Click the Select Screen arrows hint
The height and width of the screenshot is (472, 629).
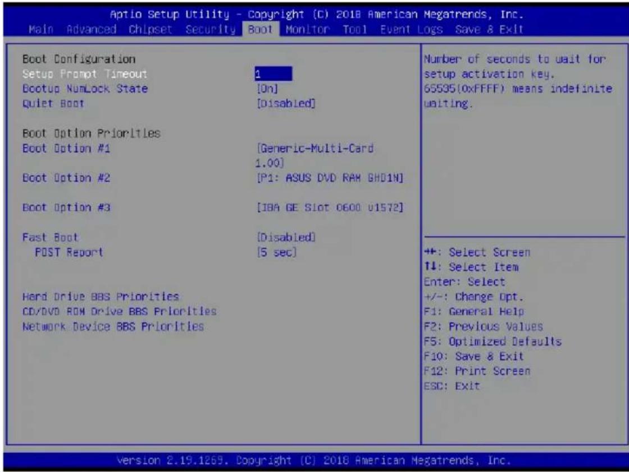click(477, 252)
